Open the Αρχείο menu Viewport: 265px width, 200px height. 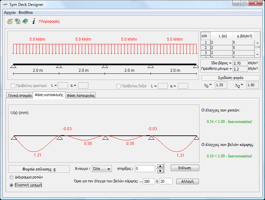[10, 12]
